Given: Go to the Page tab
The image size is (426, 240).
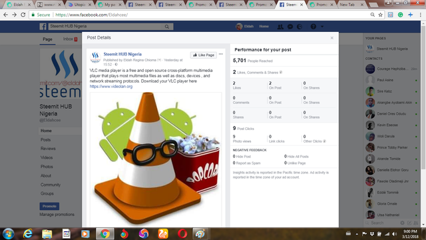Looking at the screenshot, I should [x=47, y=39].
